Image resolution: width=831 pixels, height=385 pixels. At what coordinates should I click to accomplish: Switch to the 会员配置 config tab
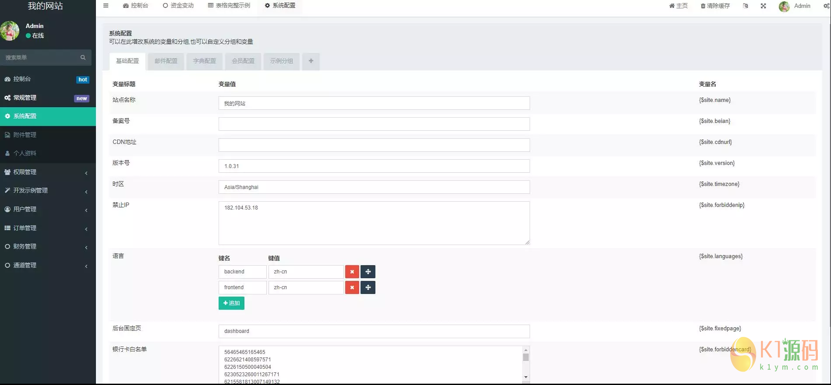243,61
